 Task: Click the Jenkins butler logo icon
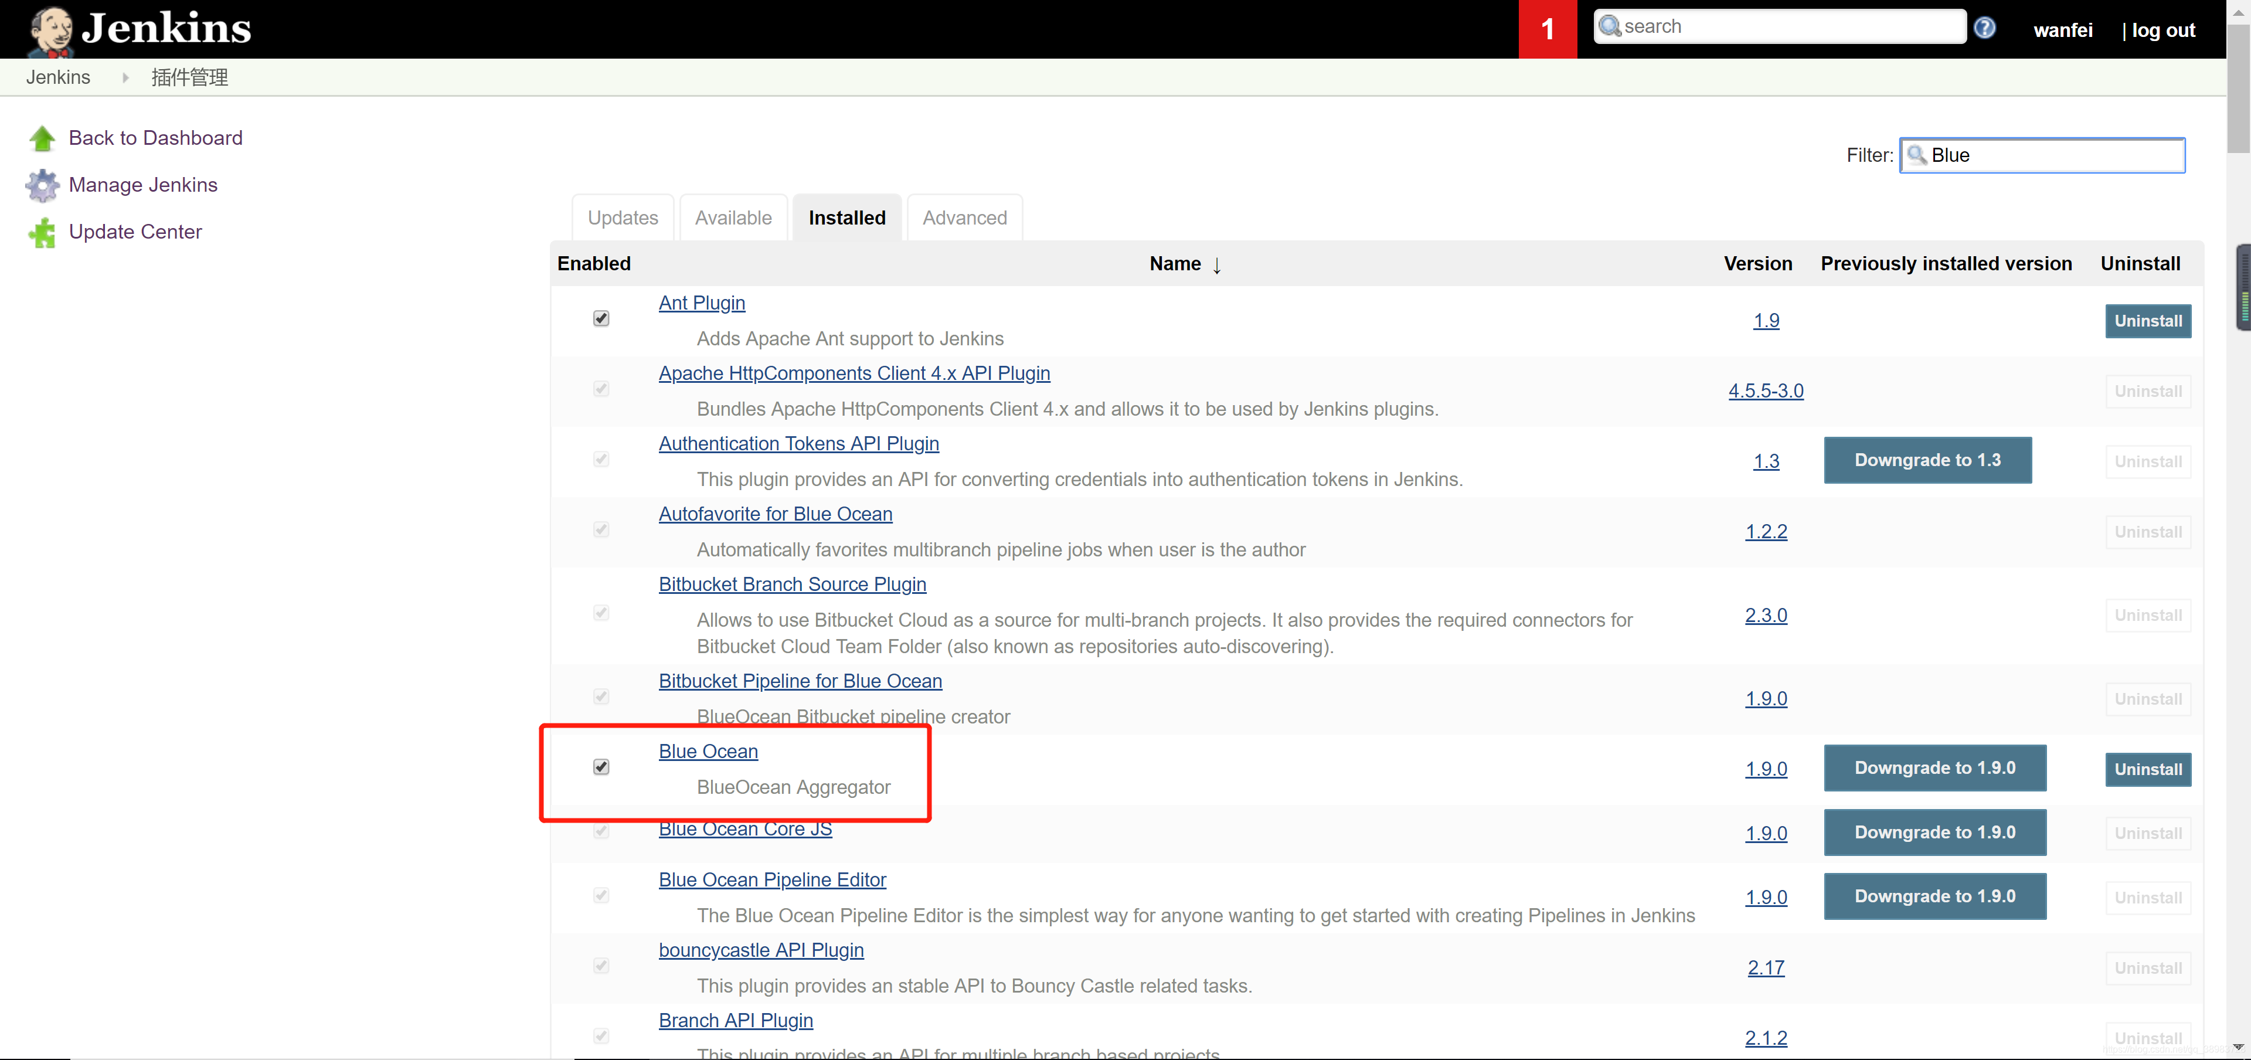tap(50, 30)
